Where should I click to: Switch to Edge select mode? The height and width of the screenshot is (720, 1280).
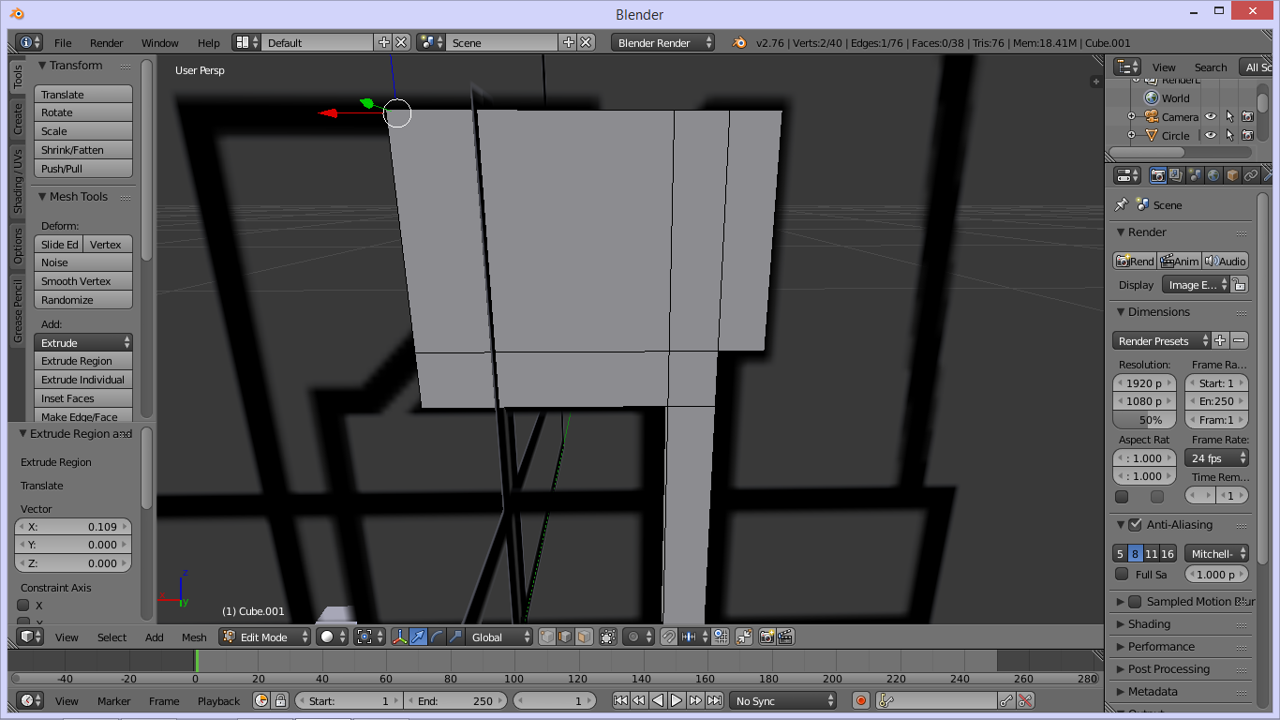(565, 637)
